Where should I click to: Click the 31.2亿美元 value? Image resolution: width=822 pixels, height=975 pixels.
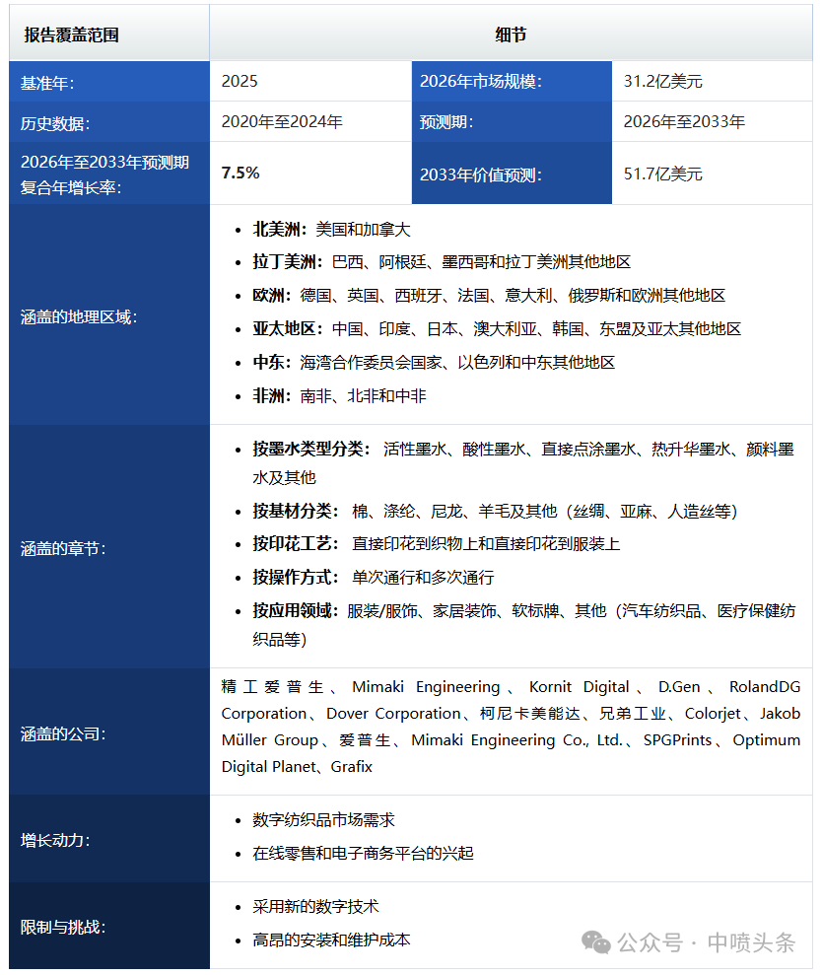tap(662, 82)
